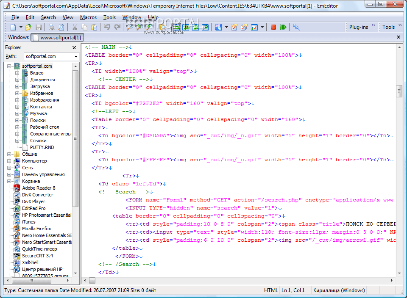Expand the Компьютер tree node
Image resolution: width=407 pixels, height=298 pixels.
point(9,161)
